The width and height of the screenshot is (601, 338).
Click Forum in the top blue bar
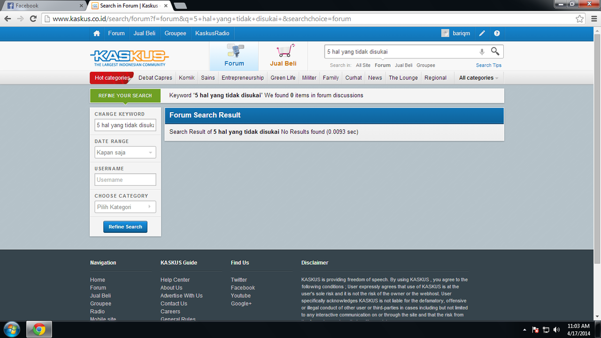(x=116, y=33)
